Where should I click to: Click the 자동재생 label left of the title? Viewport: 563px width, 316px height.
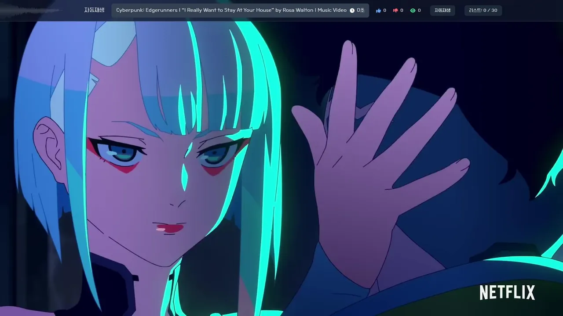click(x=95, y=10)
